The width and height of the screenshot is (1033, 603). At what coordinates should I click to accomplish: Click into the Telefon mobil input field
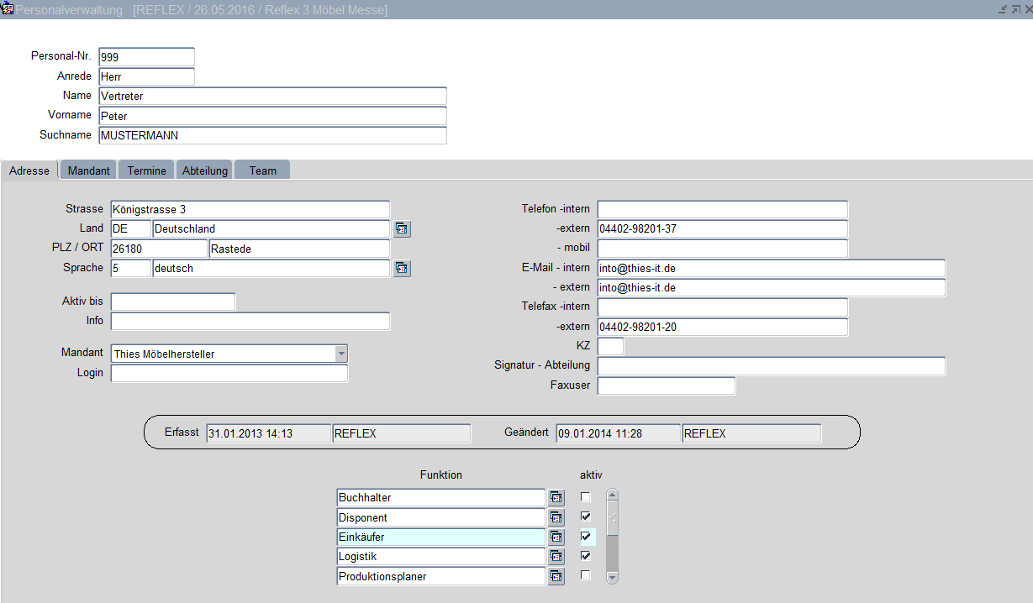click(x=722, y=249)
